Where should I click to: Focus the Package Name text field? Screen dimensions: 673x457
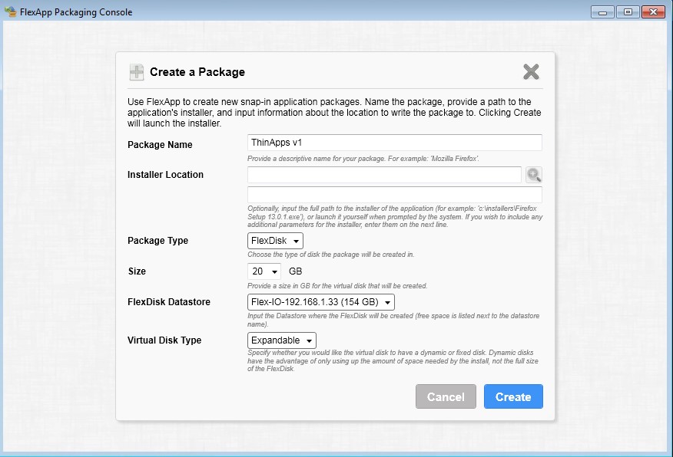pyautogui.click(x=394, y=143)
